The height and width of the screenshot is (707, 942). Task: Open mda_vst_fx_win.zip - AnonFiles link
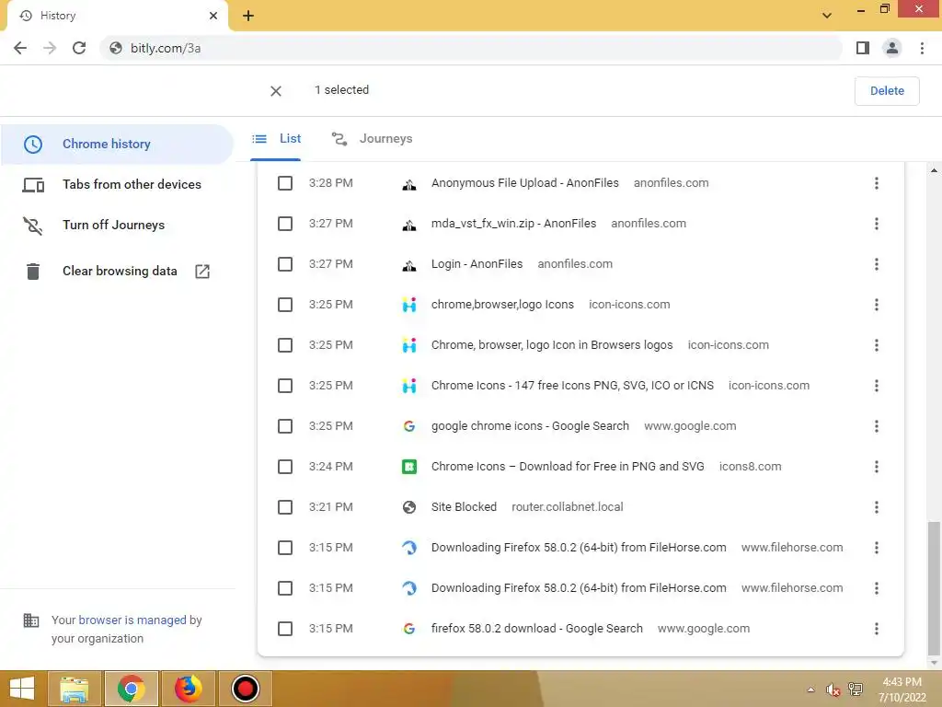[513, 224]
